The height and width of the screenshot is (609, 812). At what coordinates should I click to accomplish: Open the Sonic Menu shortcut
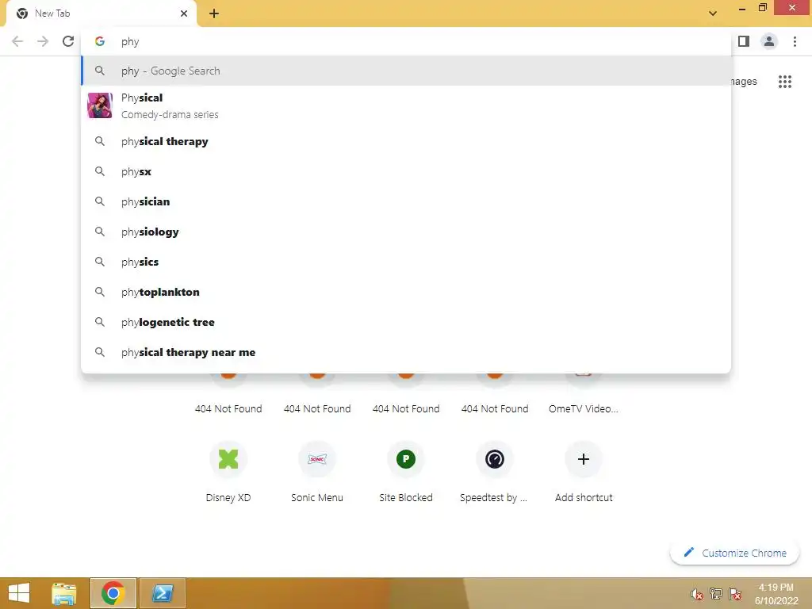pos(317,471)
